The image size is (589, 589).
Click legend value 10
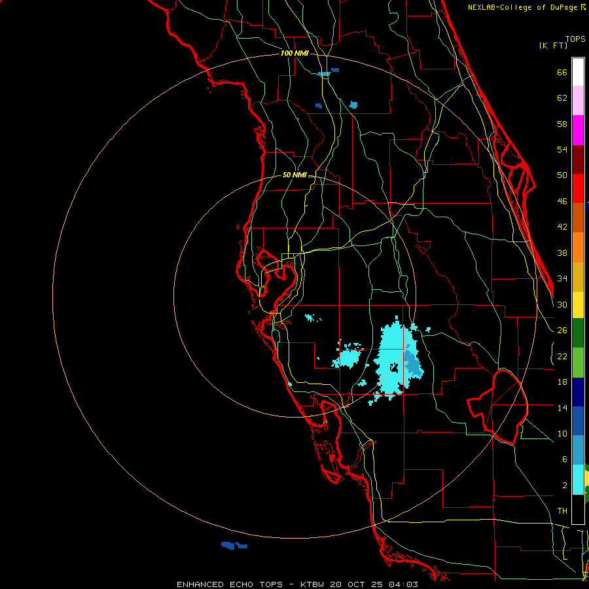pyautogui.click(x=562, y=433)
